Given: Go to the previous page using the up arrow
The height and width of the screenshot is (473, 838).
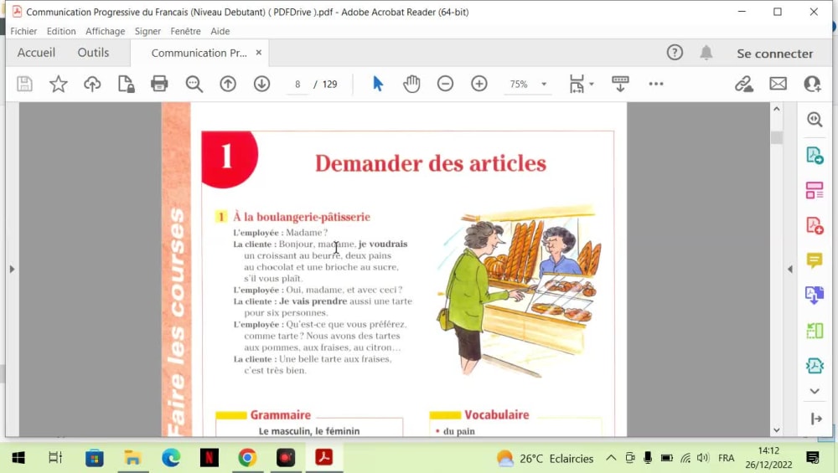Looking at the screenshot, I should 228,84.
